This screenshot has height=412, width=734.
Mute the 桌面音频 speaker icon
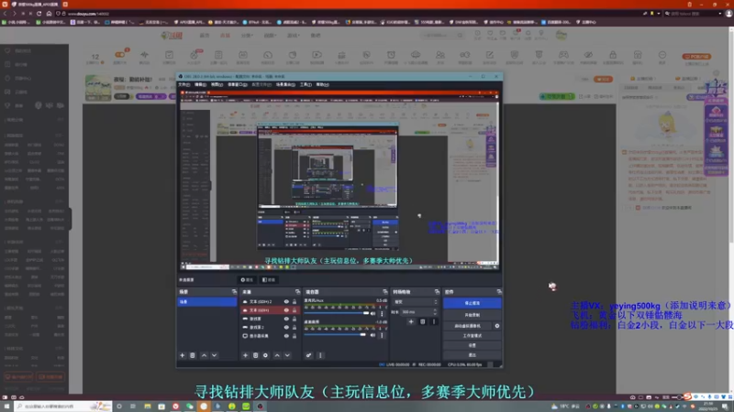373,335
